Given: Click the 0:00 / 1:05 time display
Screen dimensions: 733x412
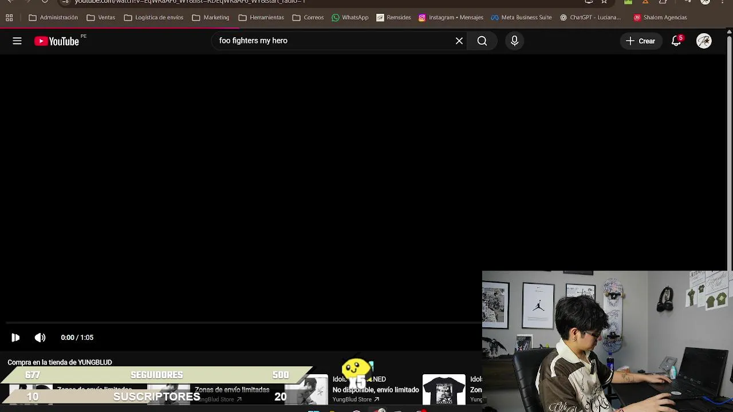Looking at the screenshot, I should (x=77, y=338).
